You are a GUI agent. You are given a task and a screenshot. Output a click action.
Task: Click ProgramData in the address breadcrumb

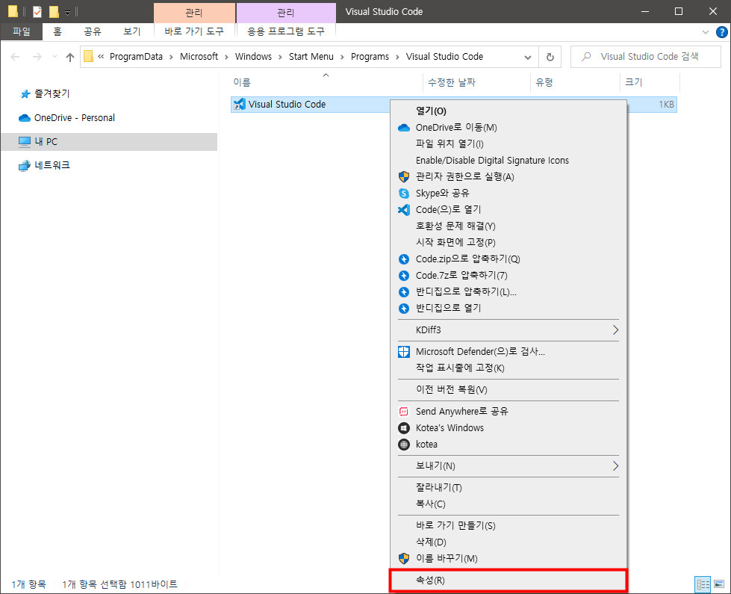click(x=136, y=57)
